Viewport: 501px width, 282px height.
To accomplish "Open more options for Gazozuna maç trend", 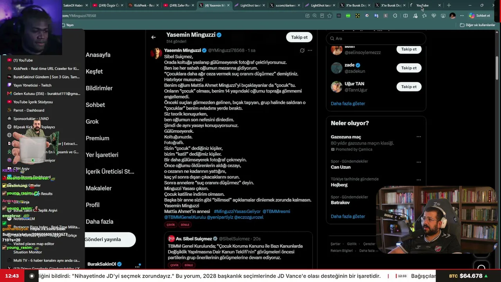I will [x=419, y=137].
